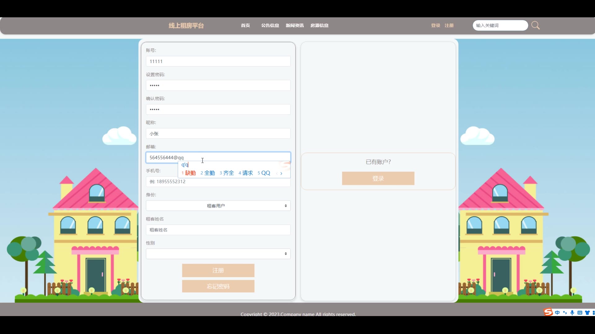Open the IME skin shirt icon
The width and height of the screenshot is (595, 334).
(587, 313)
